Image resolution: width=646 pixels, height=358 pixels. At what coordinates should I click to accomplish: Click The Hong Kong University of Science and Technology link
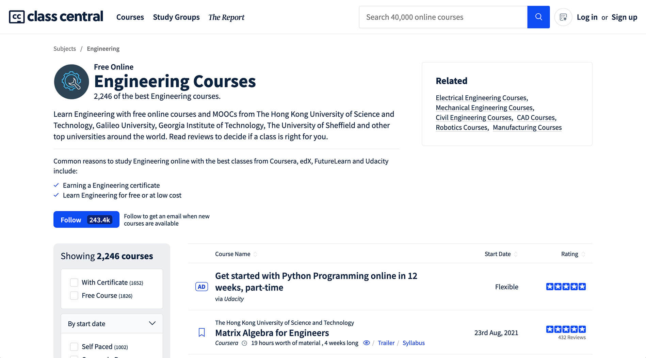click(285, 323)
